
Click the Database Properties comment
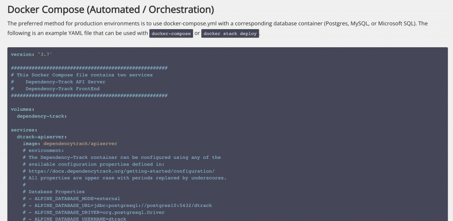pos(56,192)
